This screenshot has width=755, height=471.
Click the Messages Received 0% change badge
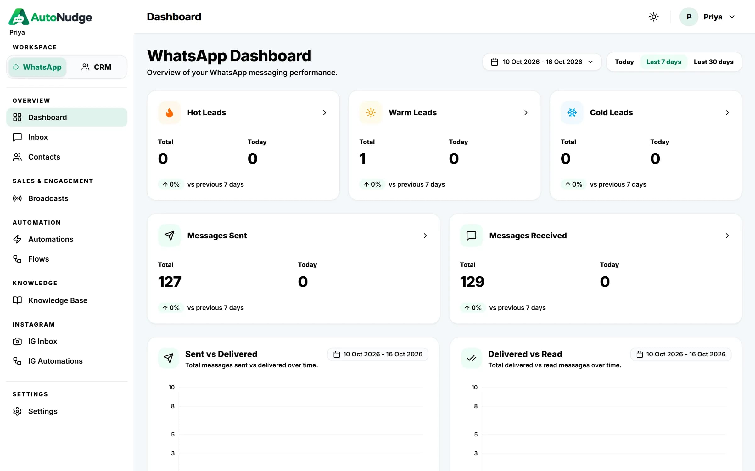[x=473, y=308]
